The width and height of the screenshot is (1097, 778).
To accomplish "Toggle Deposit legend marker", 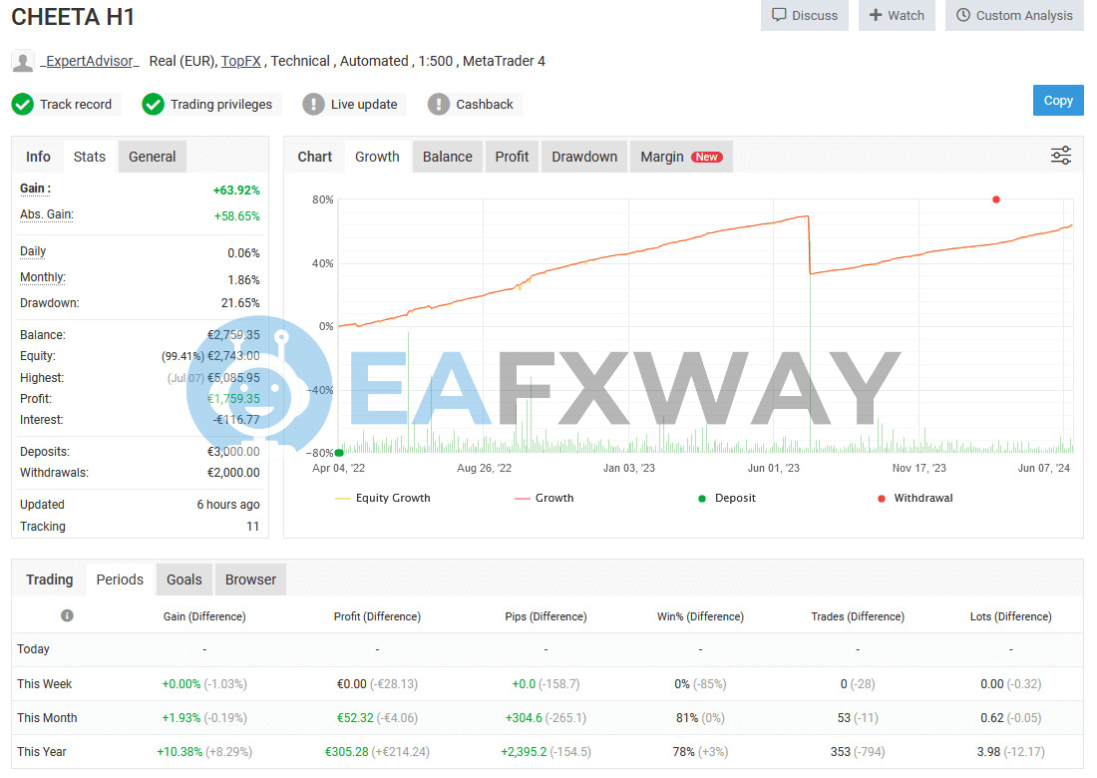I will pyautogui.click(x=727, y=498).
